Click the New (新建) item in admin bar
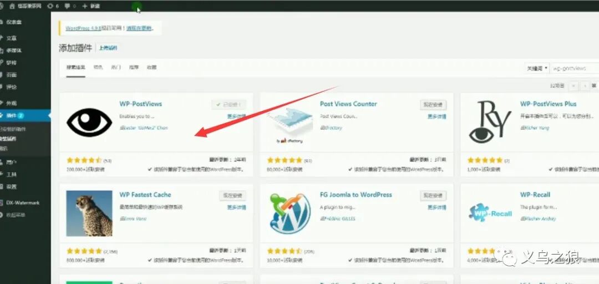The image size is (599, 284). coord(91,6)
